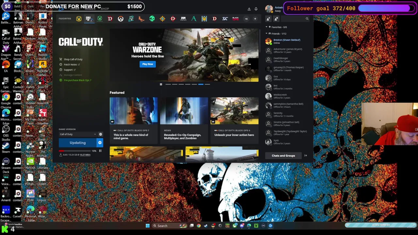The width and height of the screenshot is (418, 235).
Task: Click the Updating button
Action: point(78,143)
